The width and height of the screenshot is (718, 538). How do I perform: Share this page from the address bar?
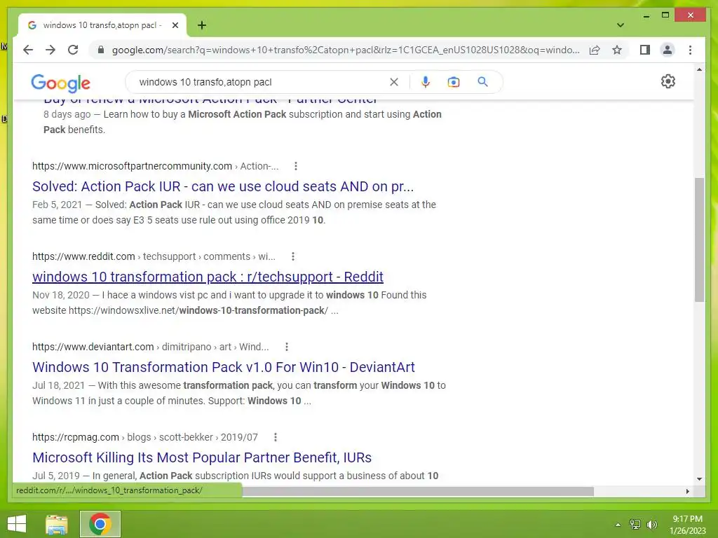[595, 50]
